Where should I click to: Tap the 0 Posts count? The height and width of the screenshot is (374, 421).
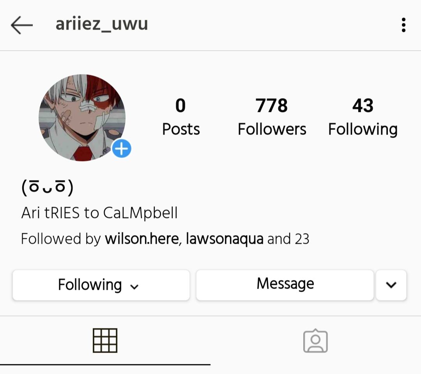click(181, 117)
